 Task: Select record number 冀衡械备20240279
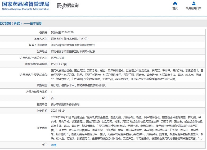62,32
